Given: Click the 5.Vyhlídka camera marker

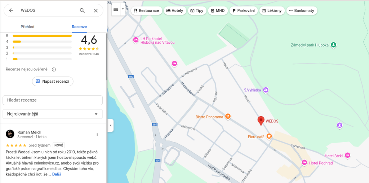Looking at the screenshot, I should tap(266, 90).
